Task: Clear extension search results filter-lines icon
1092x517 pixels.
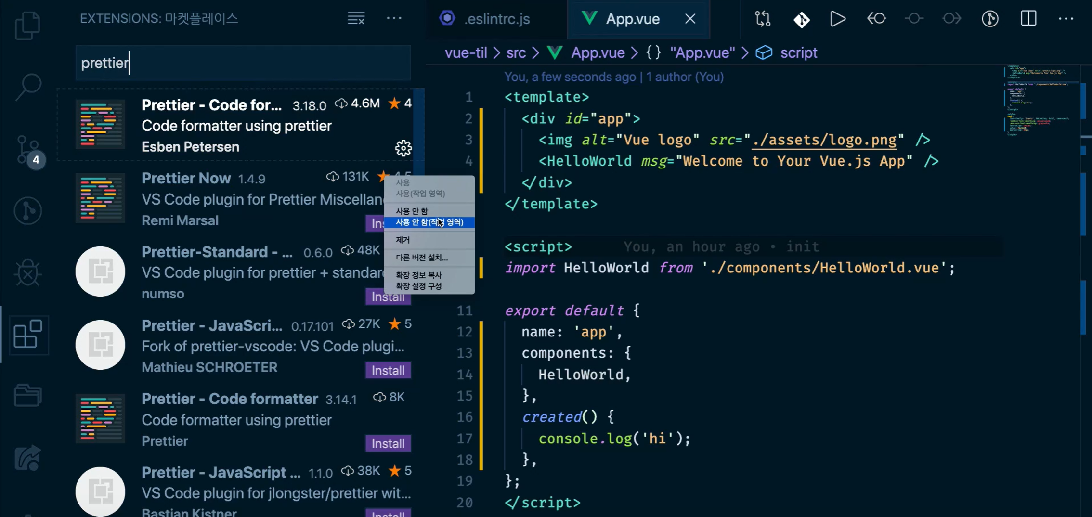Action: [356, 18]
